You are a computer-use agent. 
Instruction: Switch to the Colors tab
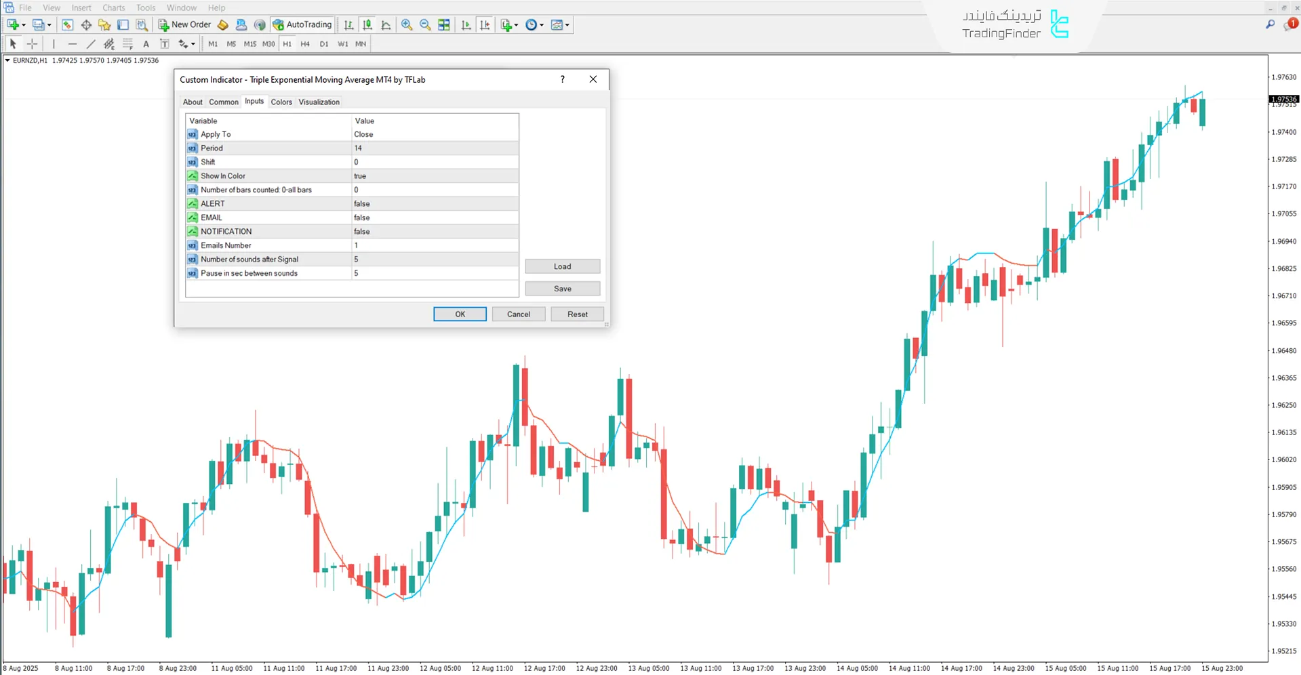click(x=281, y=102)
